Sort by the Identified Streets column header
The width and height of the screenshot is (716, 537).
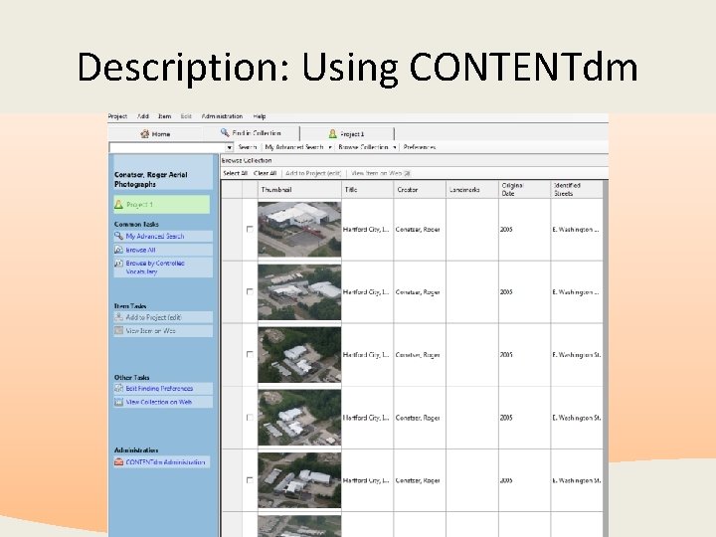tap(577, 190)
